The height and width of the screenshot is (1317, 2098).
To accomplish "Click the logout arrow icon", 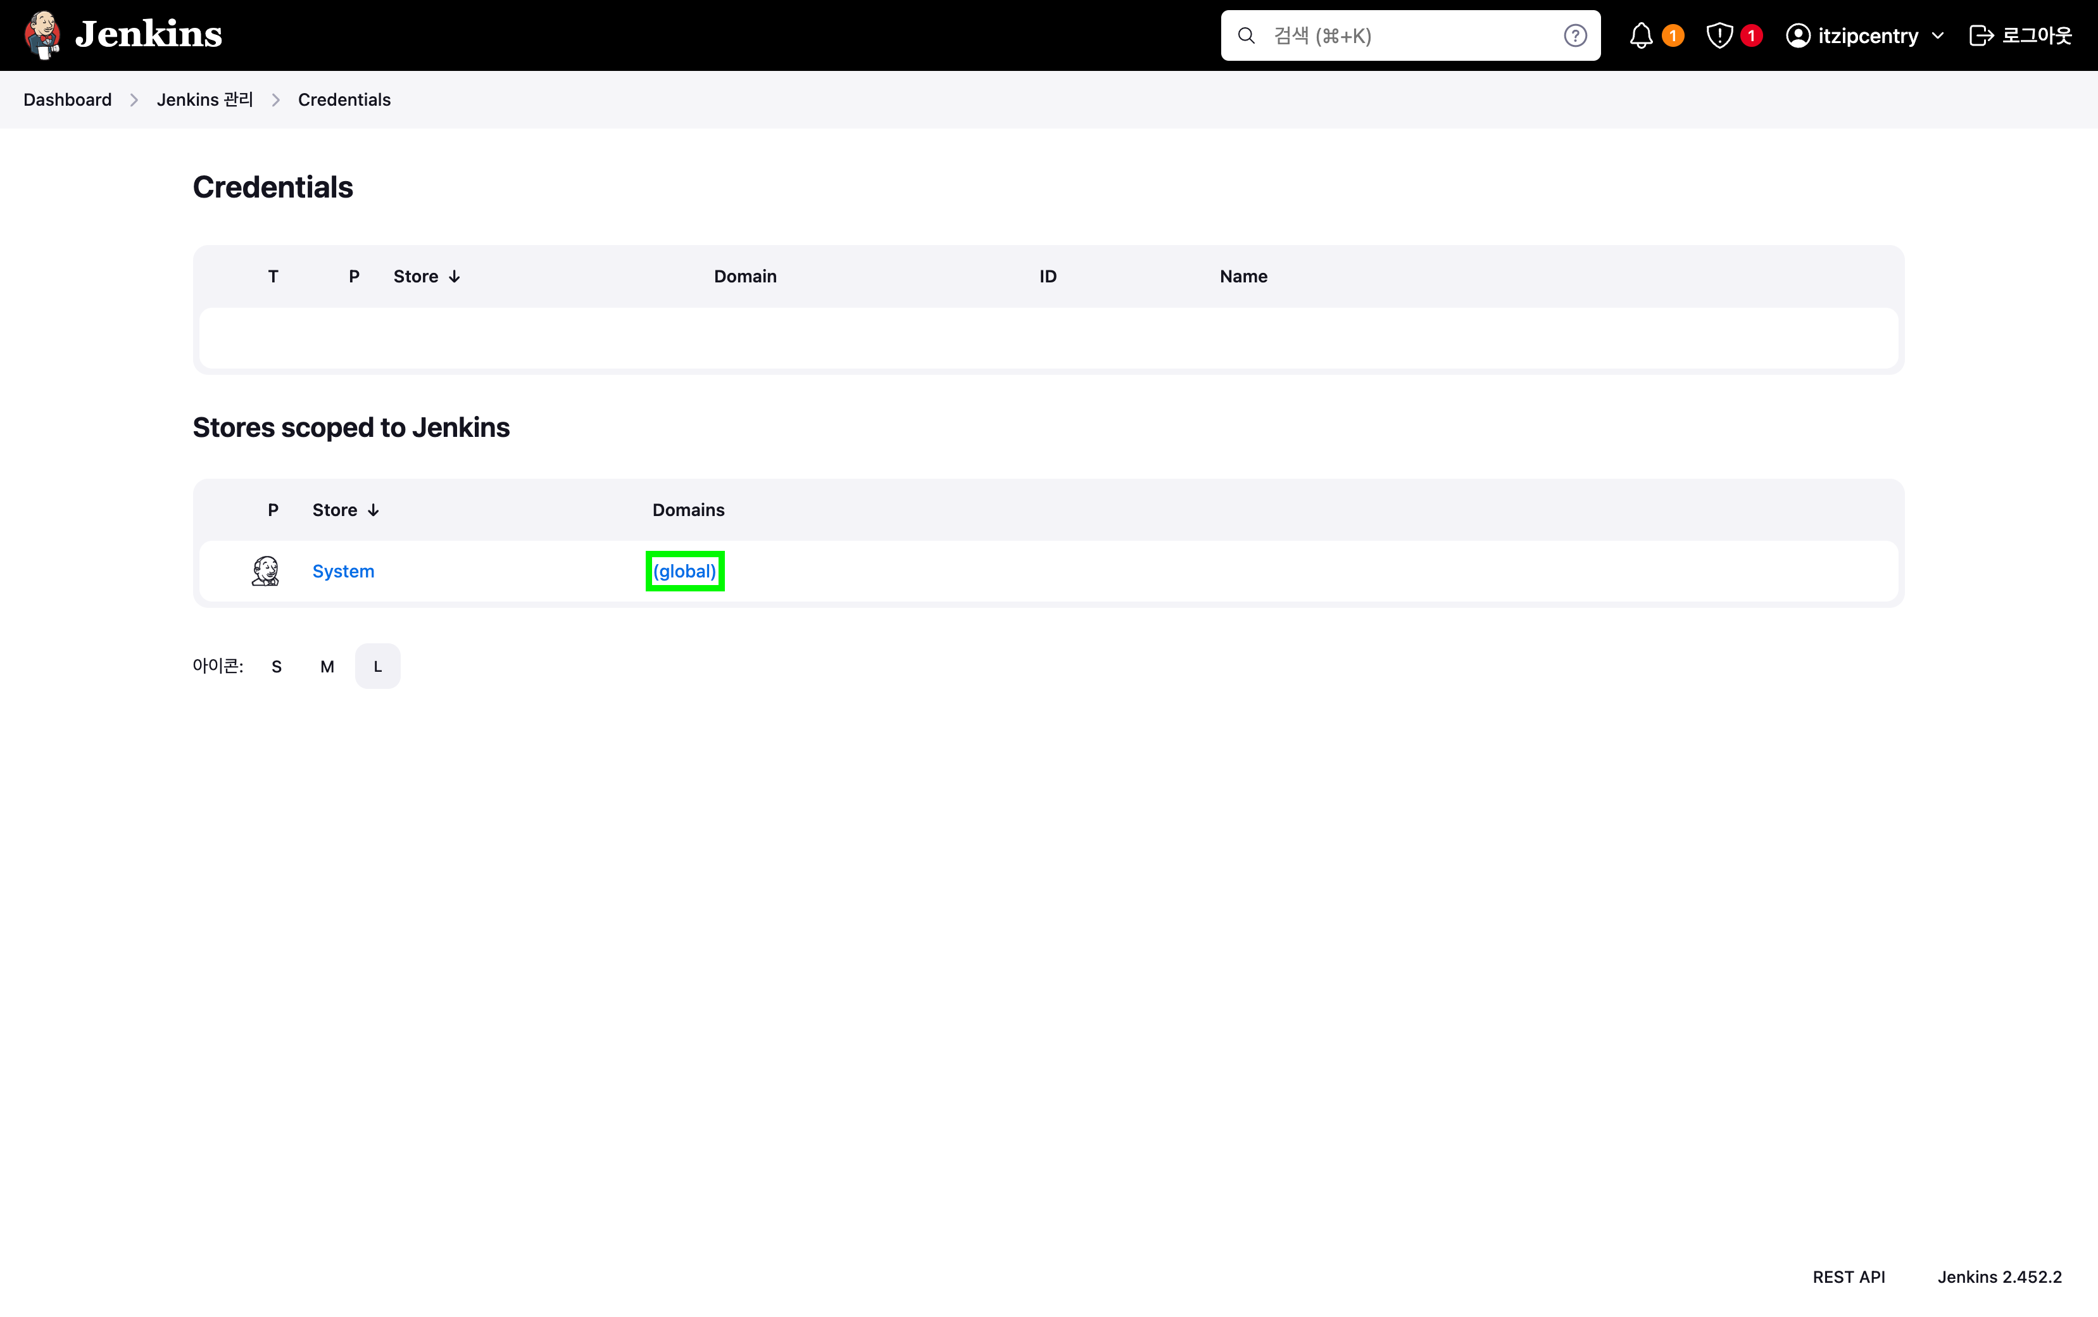I will coord(1980,35).
